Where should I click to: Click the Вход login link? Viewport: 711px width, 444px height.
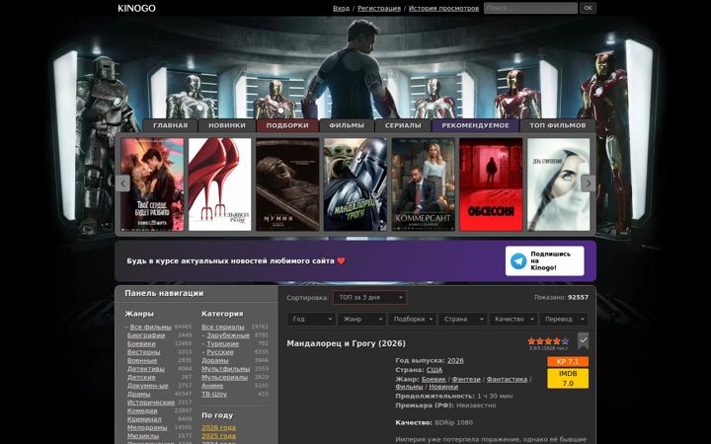341,8
